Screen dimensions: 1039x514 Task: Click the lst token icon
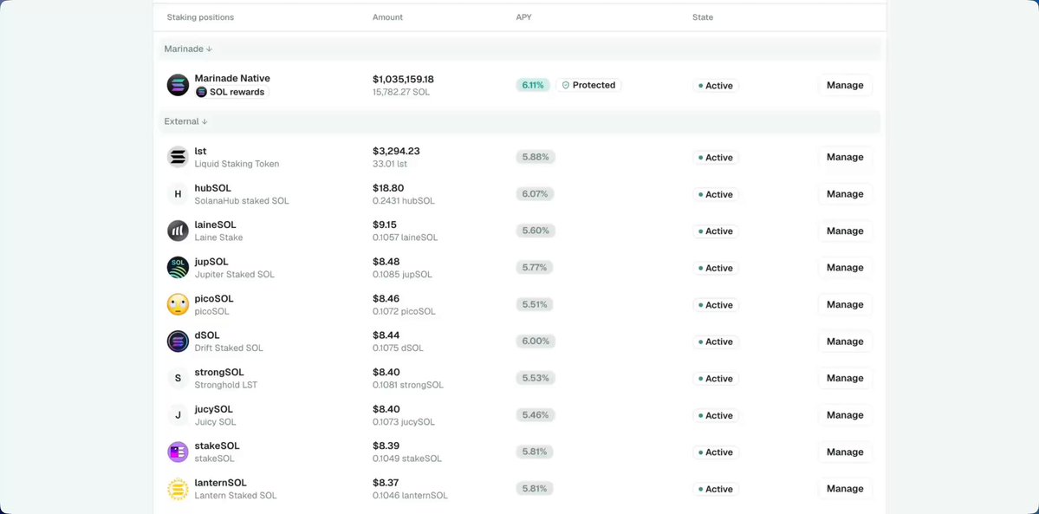(x=178, y=157)
